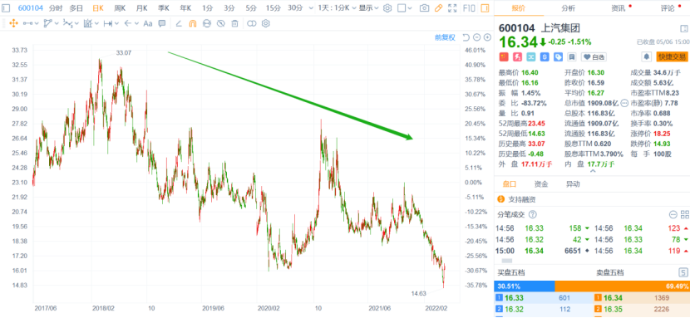Enter fullscreen chart view

452,8
